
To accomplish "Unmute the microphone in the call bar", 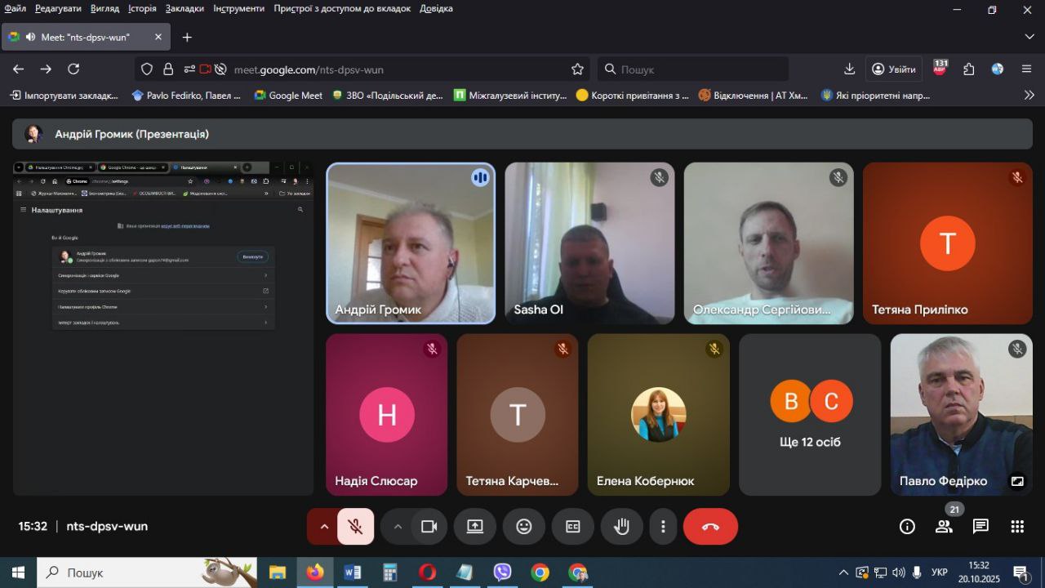I will 355,527.
